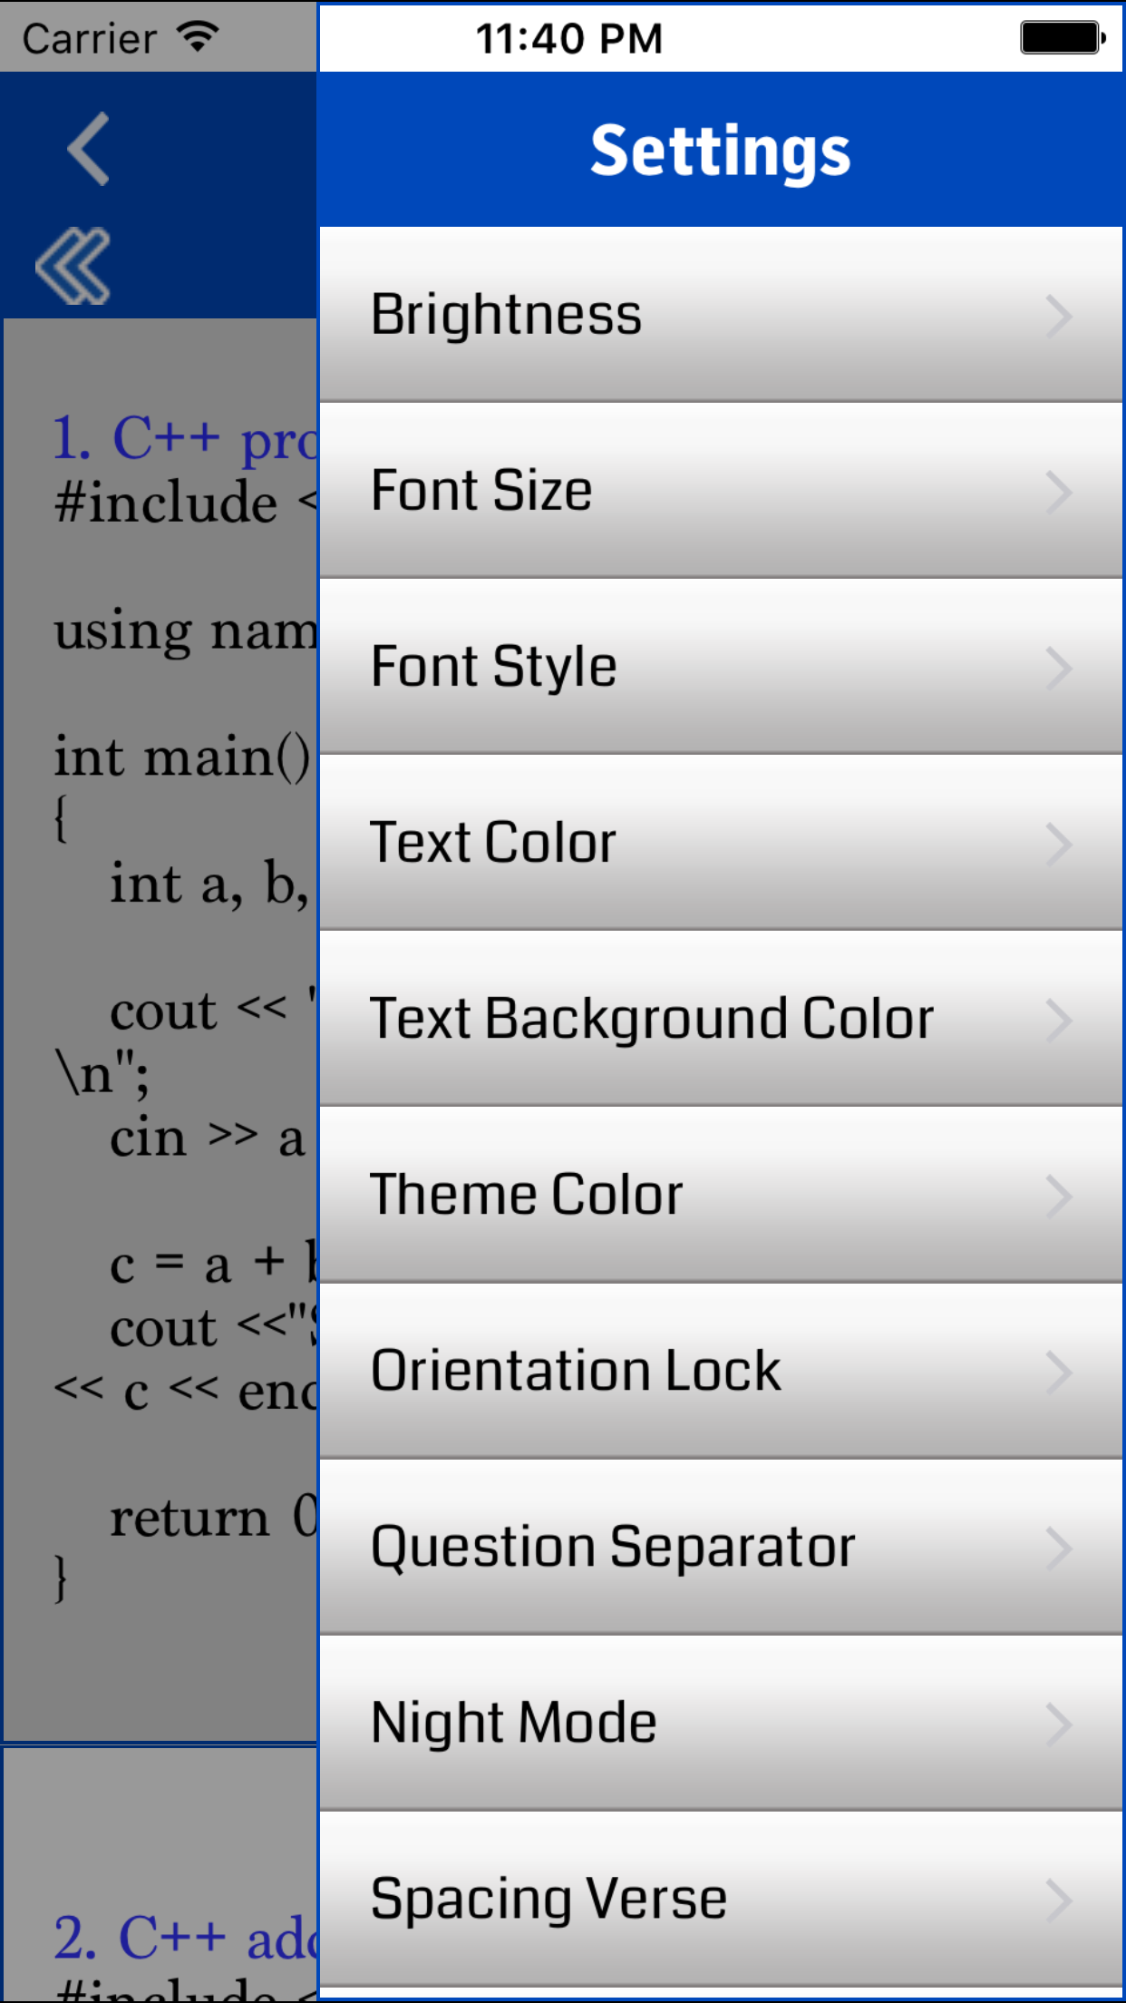Open the Orientation Lock chevron
Viewport: 1126px width, 2003px height.
(1059, 1371)
